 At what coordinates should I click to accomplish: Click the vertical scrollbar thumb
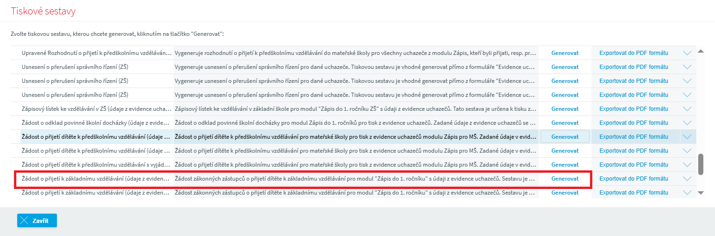coord(700,164)
